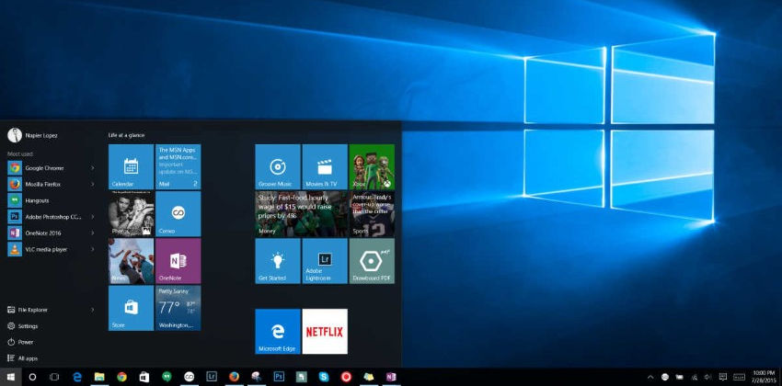Open Google Chrome from Most used
The image size is (782, 386).
[50, 168]
